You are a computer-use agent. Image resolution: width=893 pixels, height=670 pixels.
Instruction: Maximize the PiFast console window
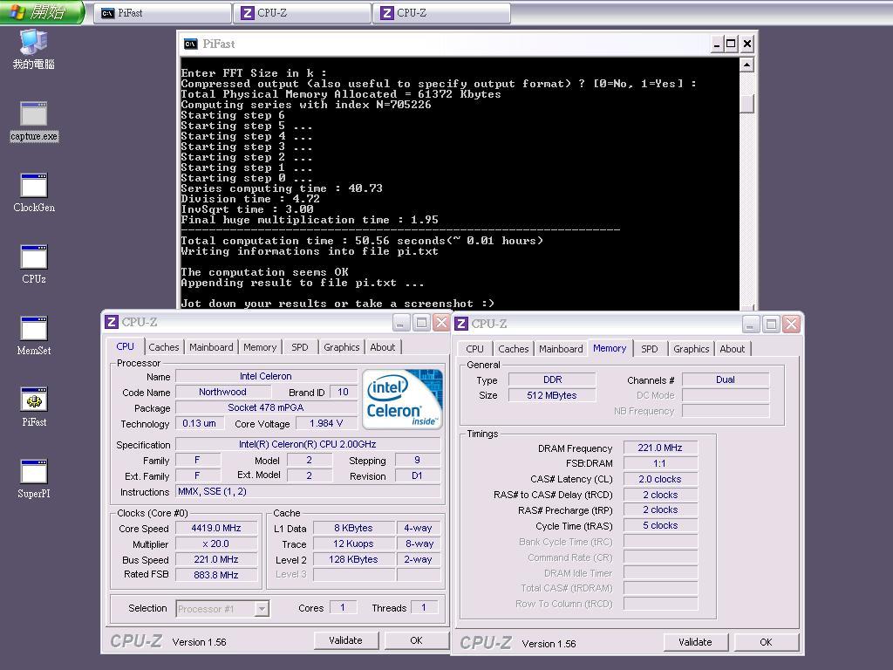(x=732, y=44)
